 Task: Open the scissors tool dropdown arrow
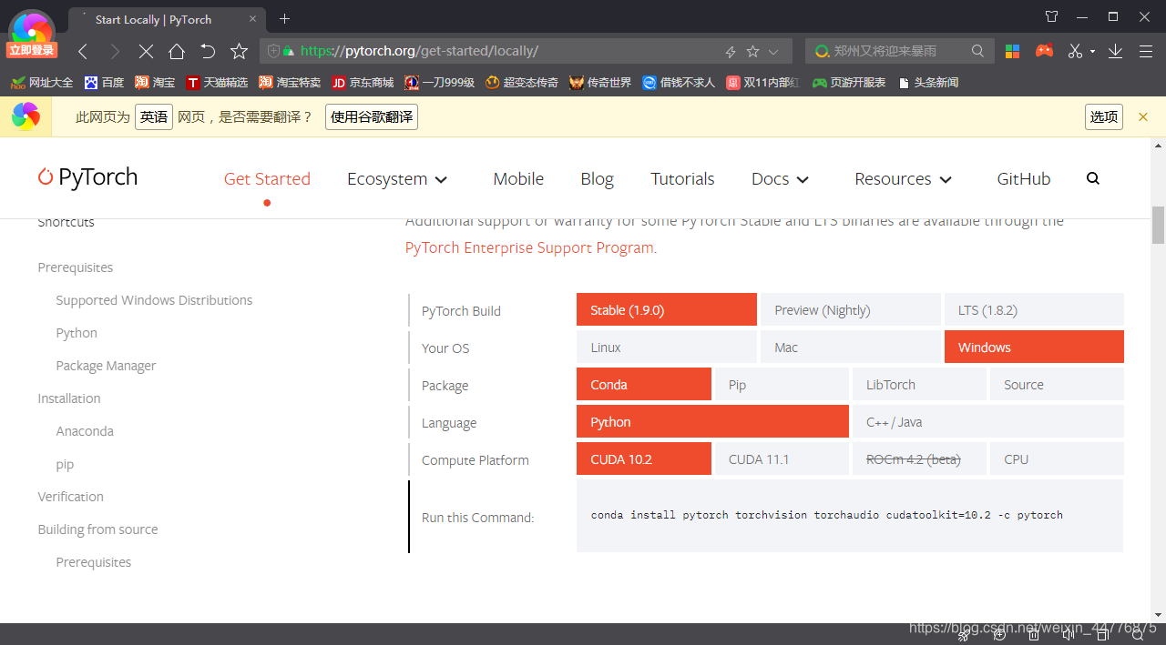click(1092, 52)
